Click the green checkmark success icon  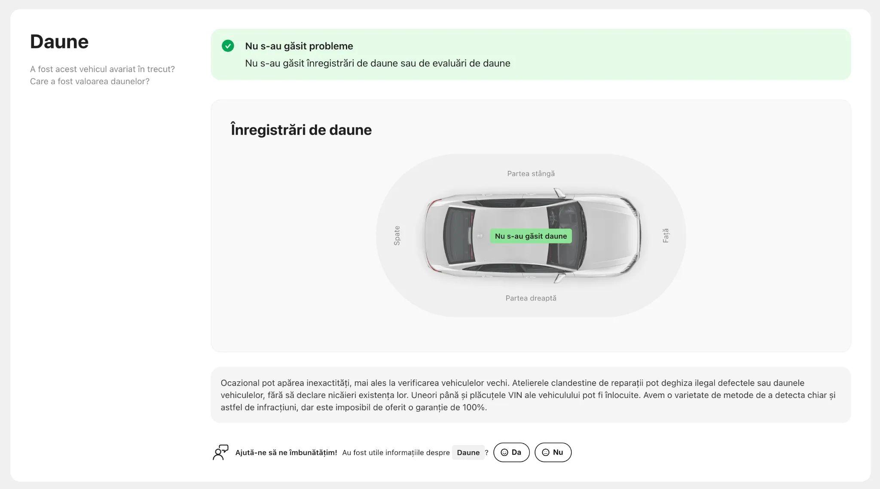click(x=228, y=46)
